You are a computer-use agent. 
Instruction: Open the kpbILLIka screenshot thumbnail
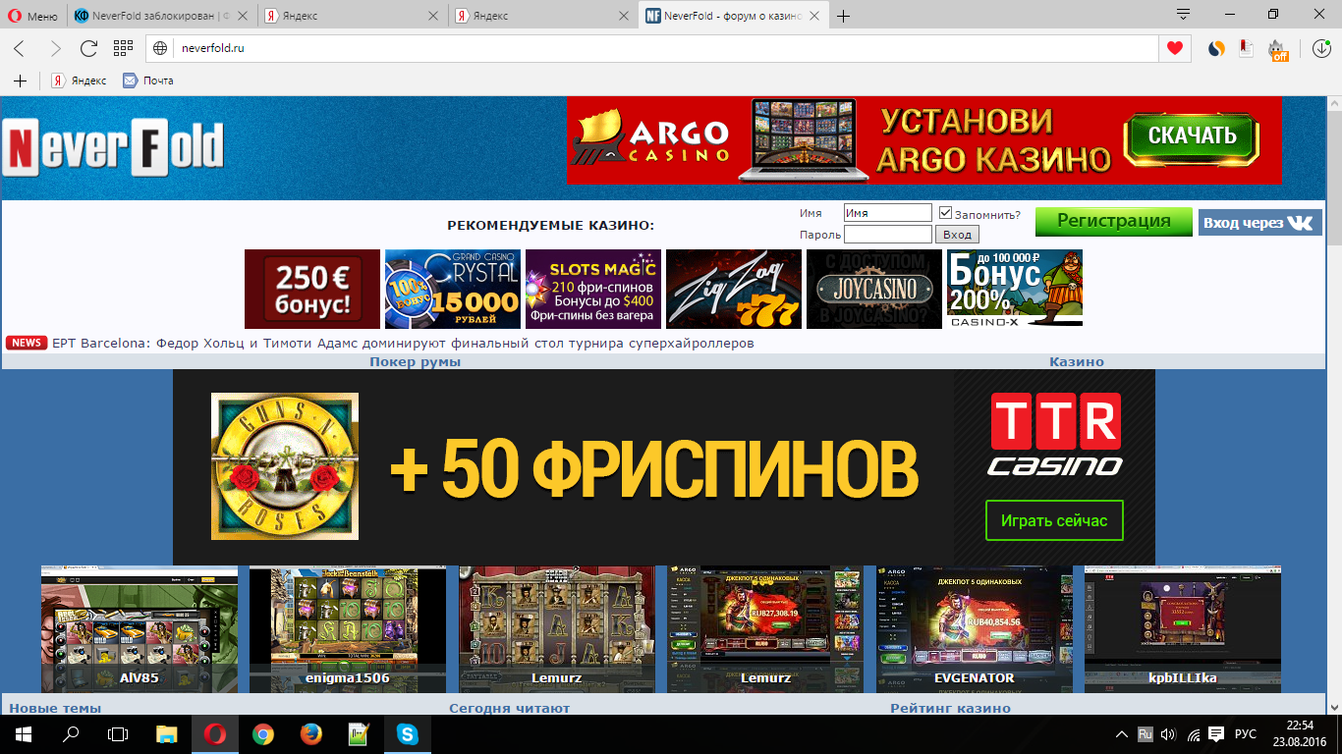(1183, 629)
